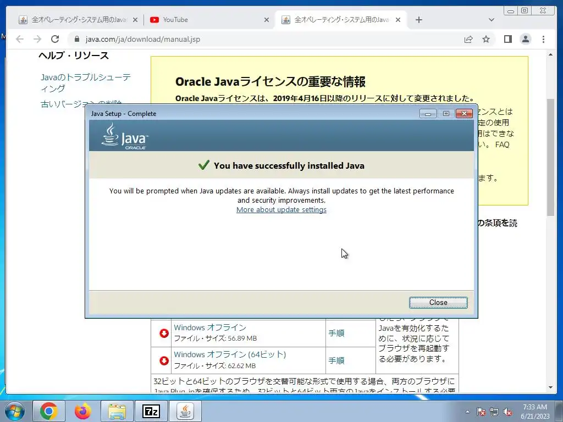Click the green checkmark success icon

pyautogui.click(x=203, y=165)
